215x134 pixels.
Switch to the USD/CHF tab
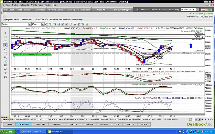(73, 124)
